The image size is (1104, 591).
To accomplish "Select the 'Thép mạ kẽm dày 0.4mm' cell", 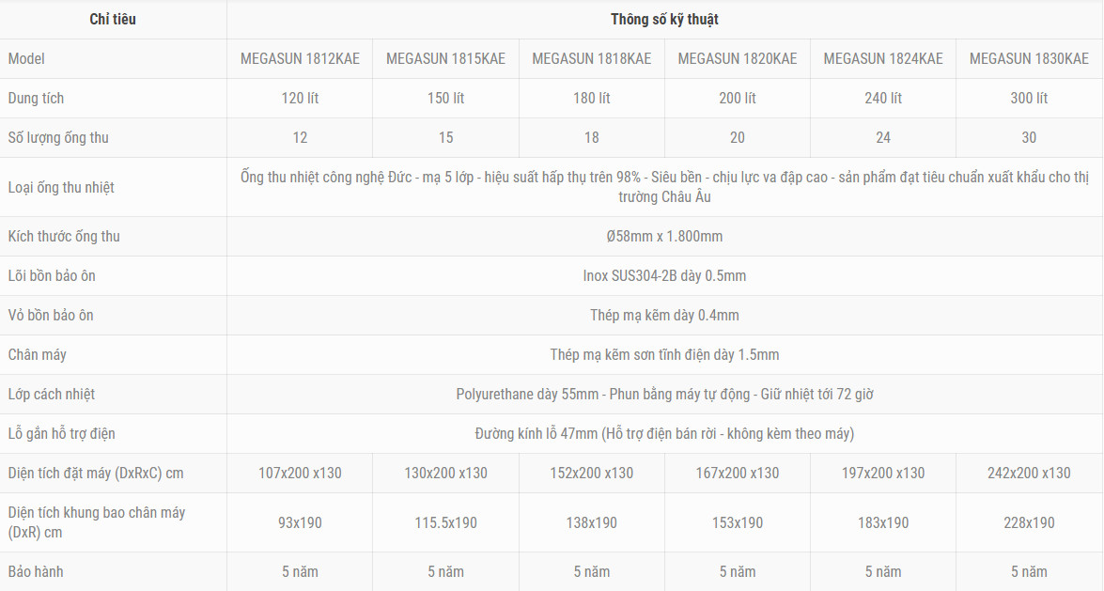I will pos(664,315).
